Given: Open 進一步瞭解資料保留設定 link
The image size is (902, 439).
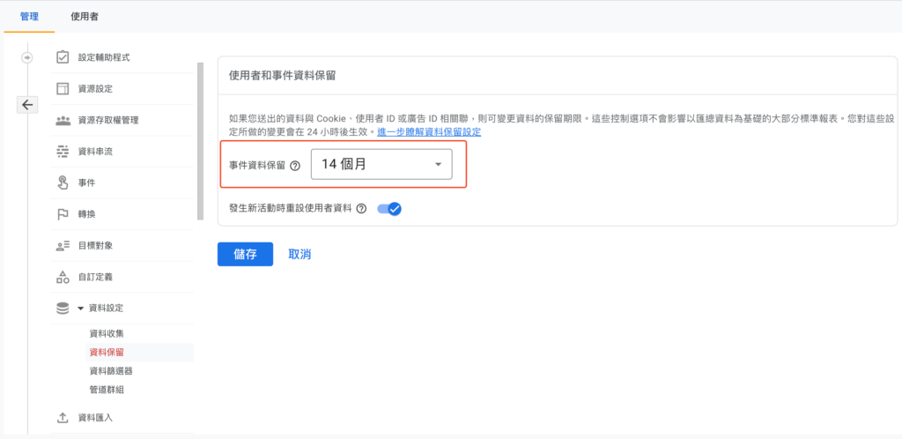Looking at the screenshot, I should click(x=429, y=131).
